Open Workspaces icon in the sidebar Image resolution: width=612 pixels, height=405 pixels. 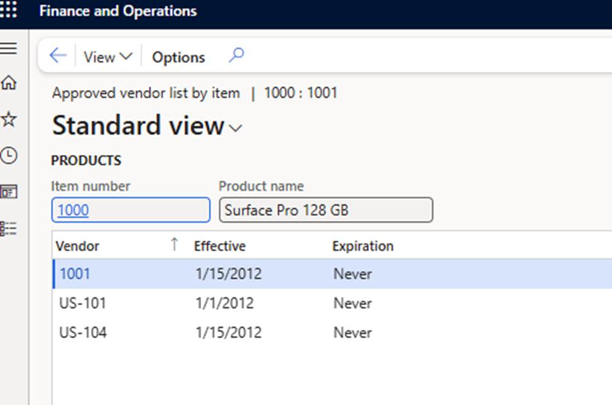tap(9, 192)
